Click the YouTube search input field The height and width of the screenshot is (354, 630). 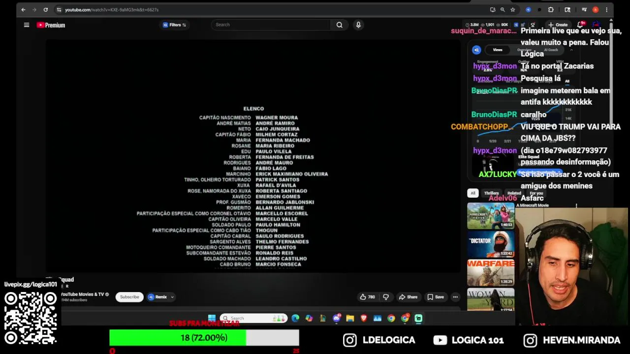click(271, 25)
